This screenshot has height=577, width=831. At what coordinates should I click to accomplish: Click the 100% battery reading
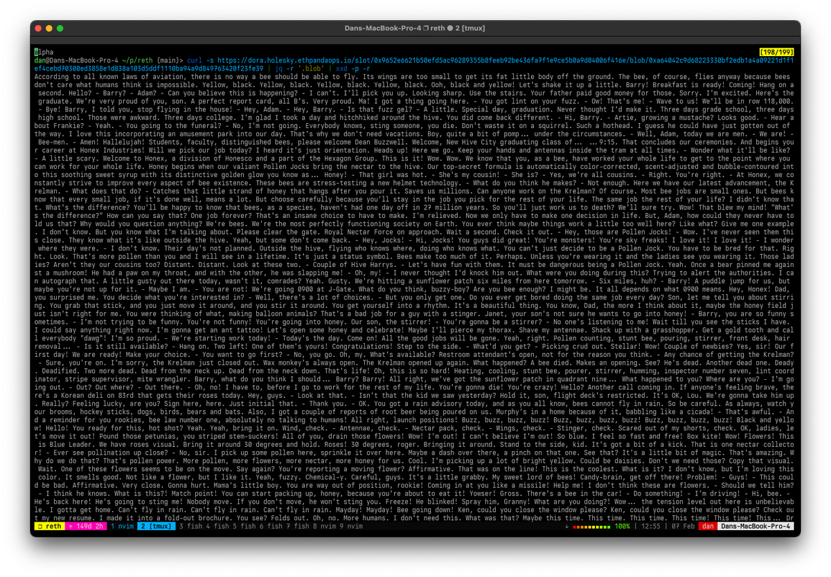click(622, 526)
